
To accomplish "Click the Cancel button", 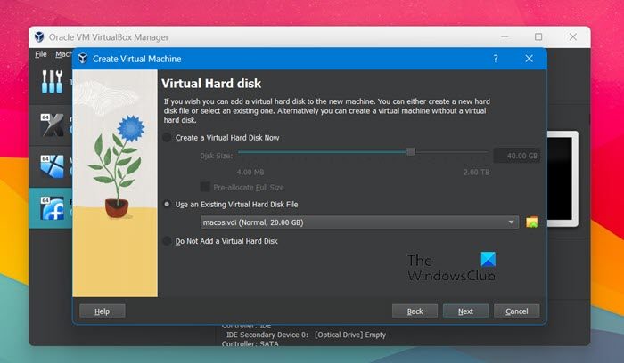I will point(516,311).
